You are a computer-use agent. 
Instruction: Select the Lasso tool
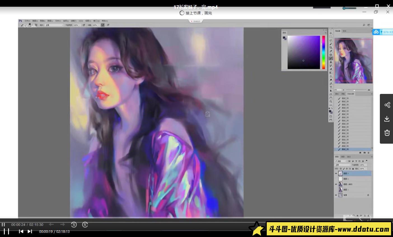click(x=331, y=41)
